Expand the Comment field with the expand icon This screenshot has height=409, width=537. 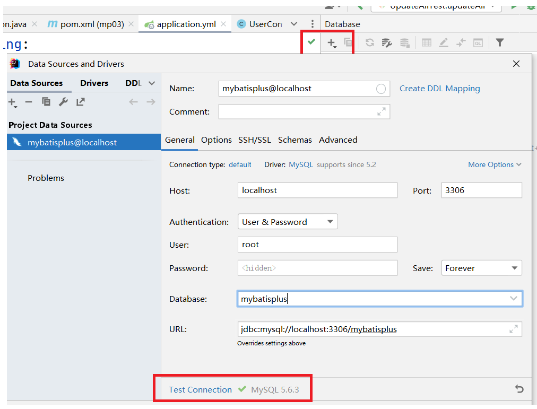point(381,111)
